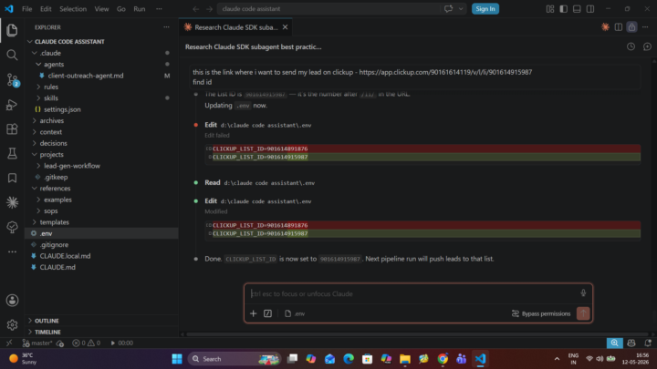This screenshot has width=657, height=369.
Task: Close the Research Claude SDK tab
Action: pos(285,27)
